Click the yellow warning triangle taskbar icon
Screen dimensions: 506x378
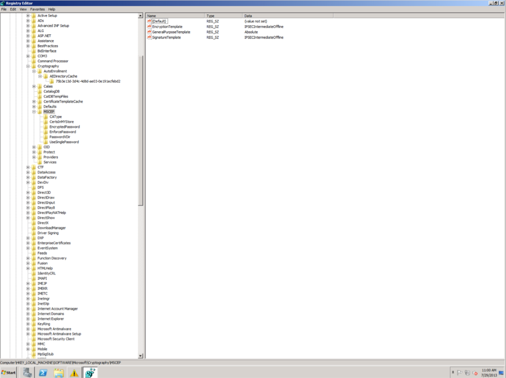tap(74, 373)
